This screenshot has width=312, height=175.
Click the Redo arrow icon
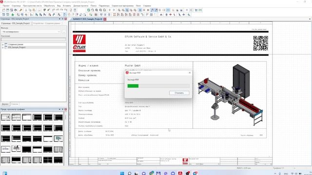click(62, 10)
